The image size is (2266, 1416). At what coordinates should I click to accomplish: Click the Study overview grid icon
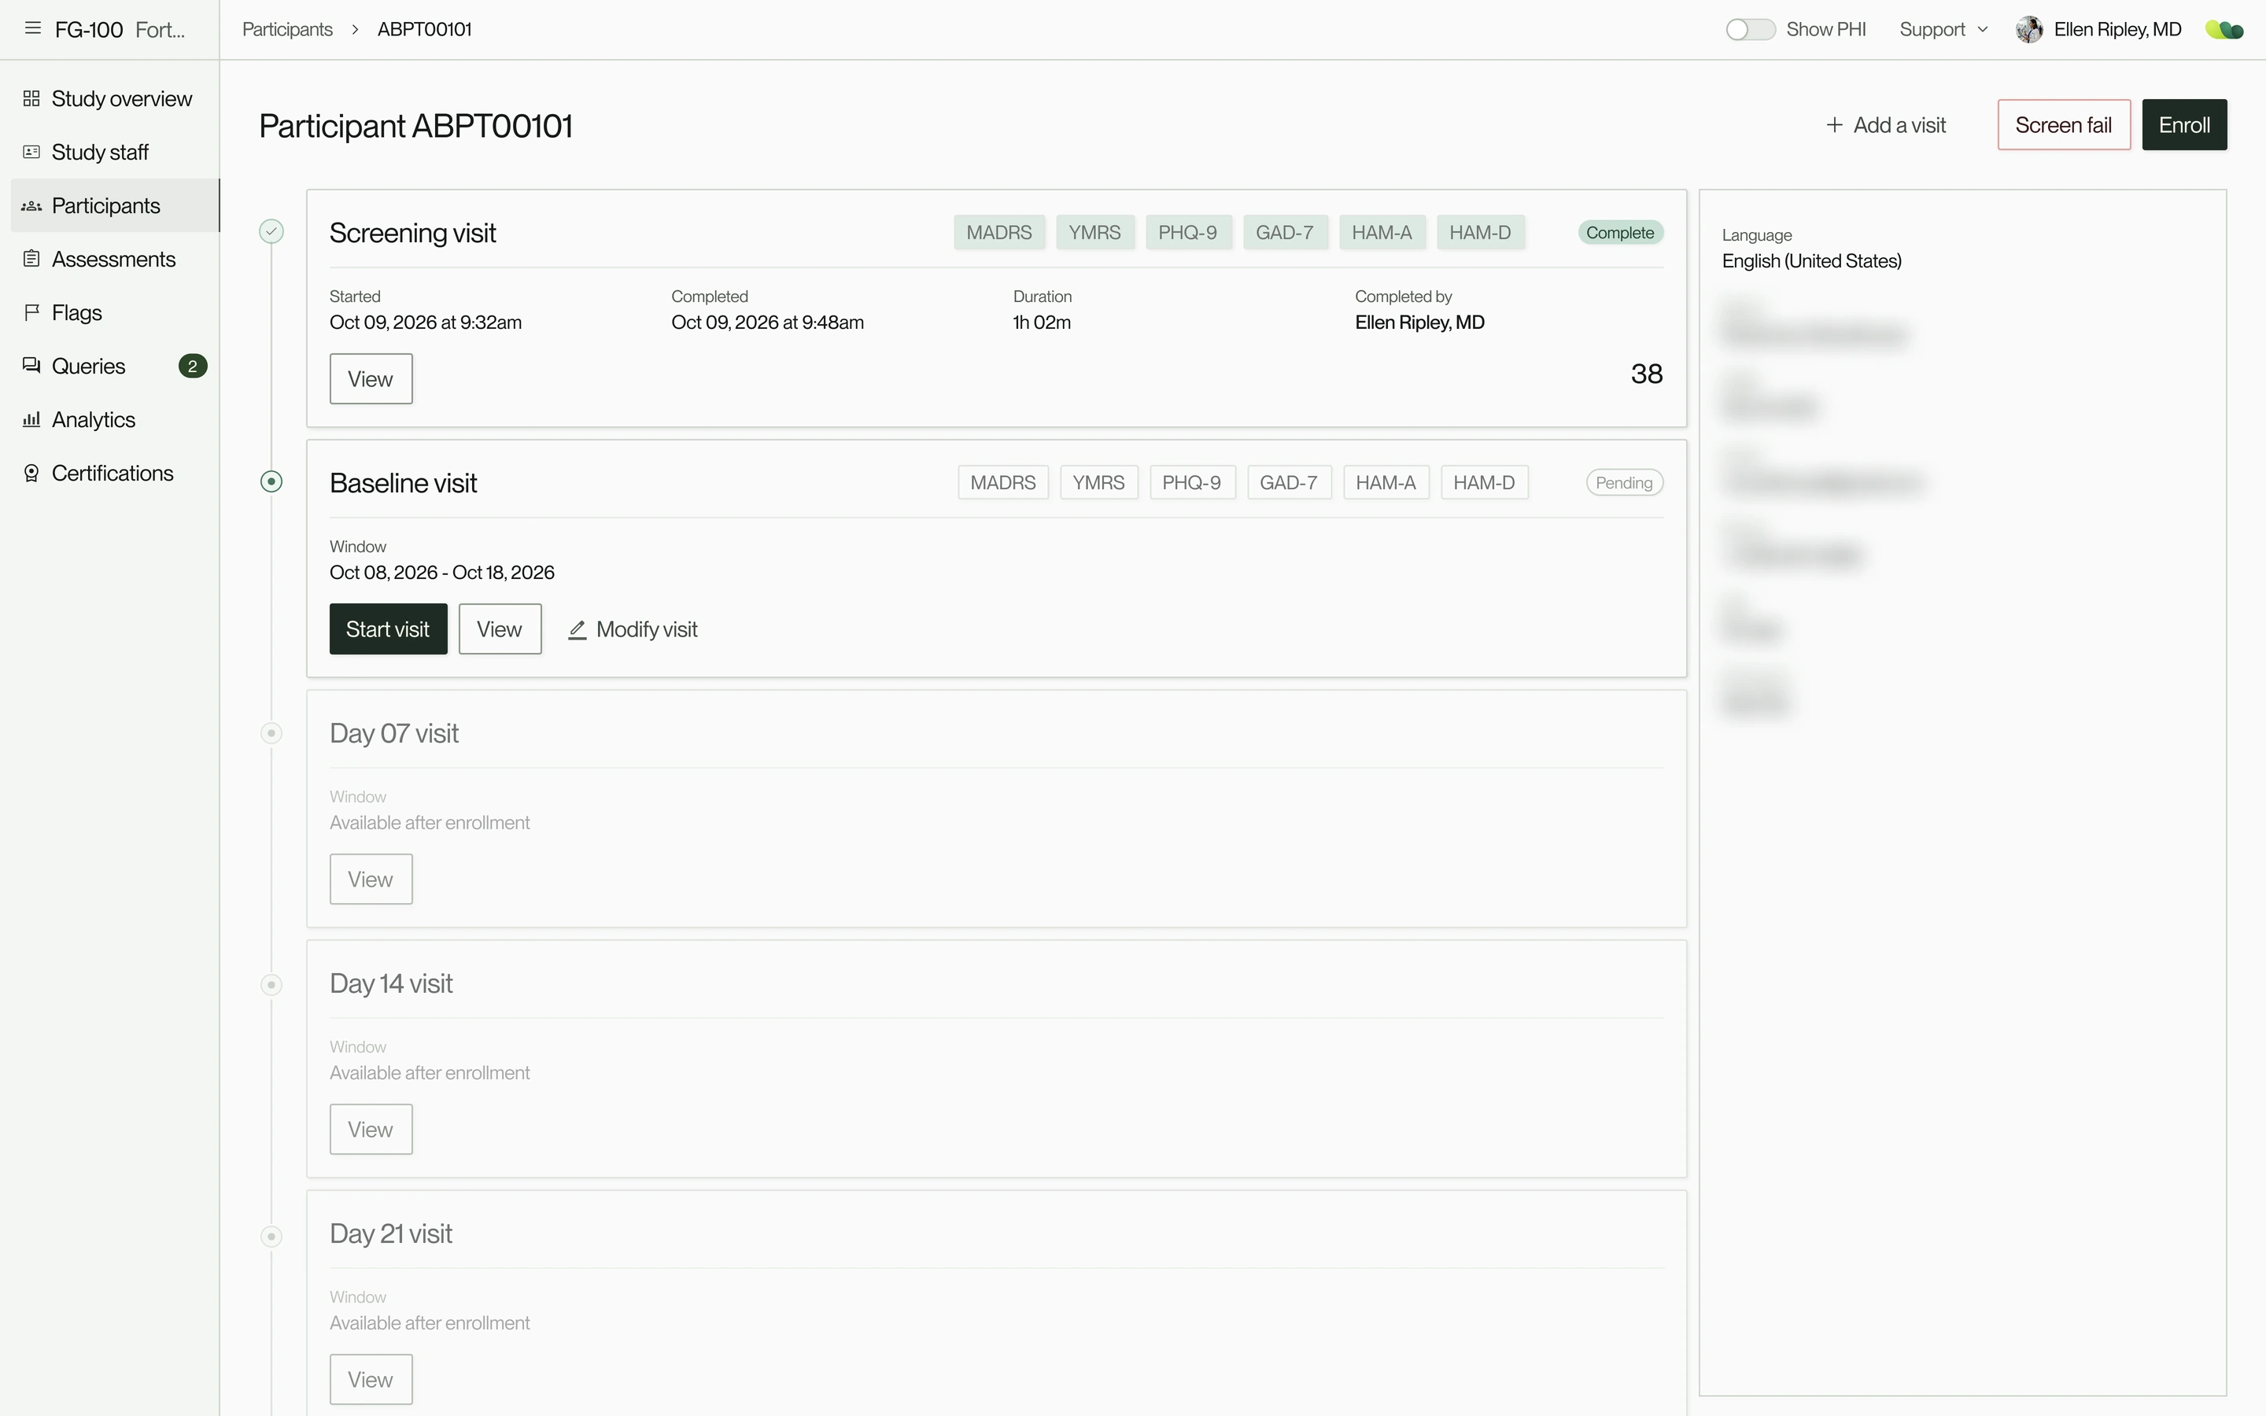tap(31, 98)
